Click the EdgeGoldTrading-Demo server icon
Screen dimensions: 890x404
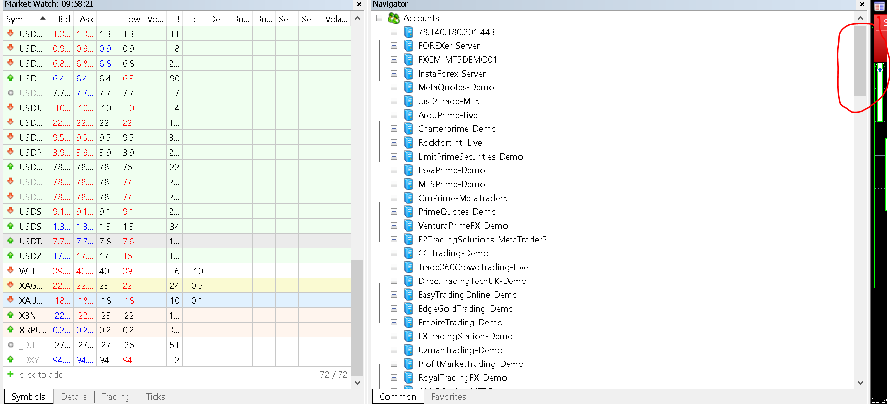(408, 309)
